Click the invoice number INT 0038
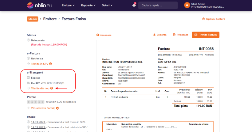 tap(206, 49)
